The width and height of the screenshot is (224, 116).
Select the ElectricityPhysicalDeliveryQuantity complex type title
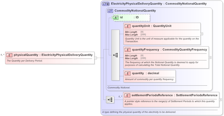pyautogui.click(x=159, y=4)
